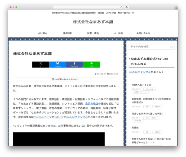Click the update icon next to modified date
The image size is (186, 157).
[108, 74]
